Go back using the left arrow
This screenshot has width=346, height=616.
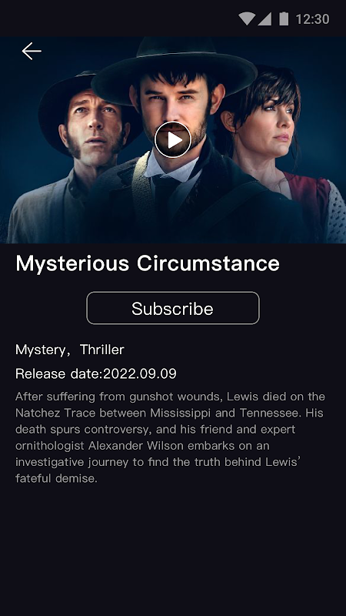(x=32, y=52)
